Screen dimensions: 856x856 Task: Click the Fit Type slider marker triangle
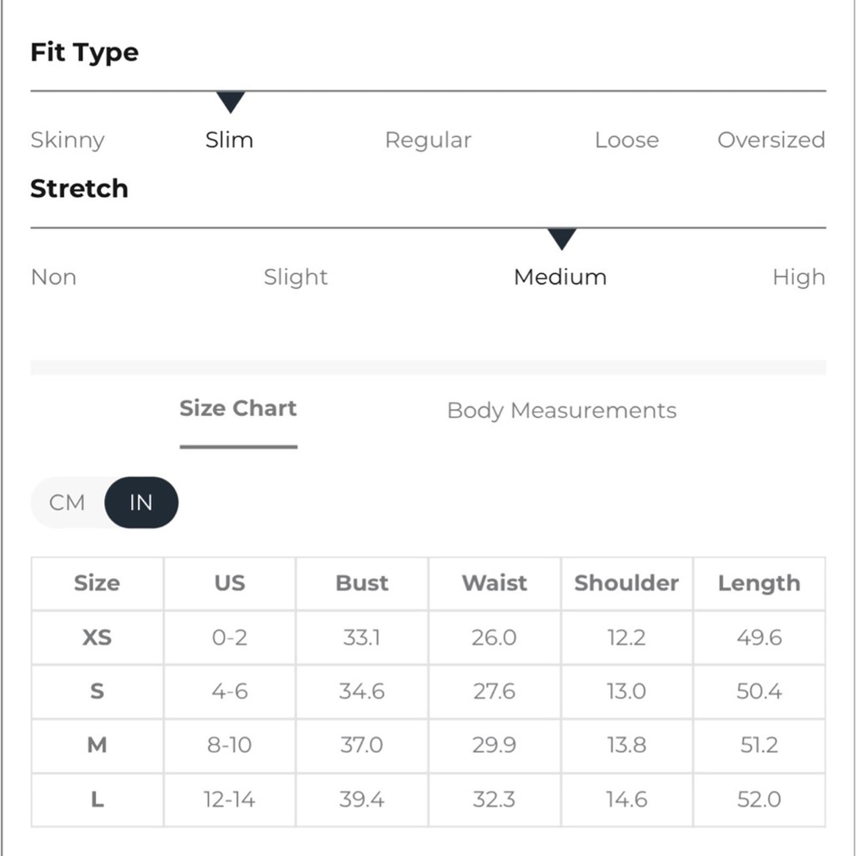(x=231, y=102)
